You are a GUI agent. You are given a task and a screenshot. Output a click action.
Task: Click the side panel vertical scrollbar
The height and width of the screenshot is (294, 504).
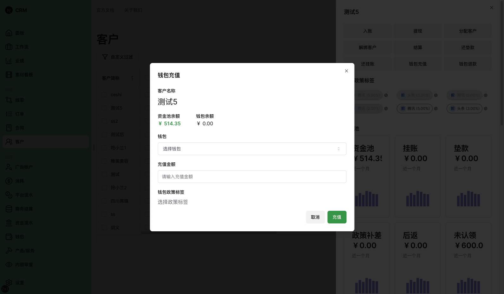(x=502, y=63)
